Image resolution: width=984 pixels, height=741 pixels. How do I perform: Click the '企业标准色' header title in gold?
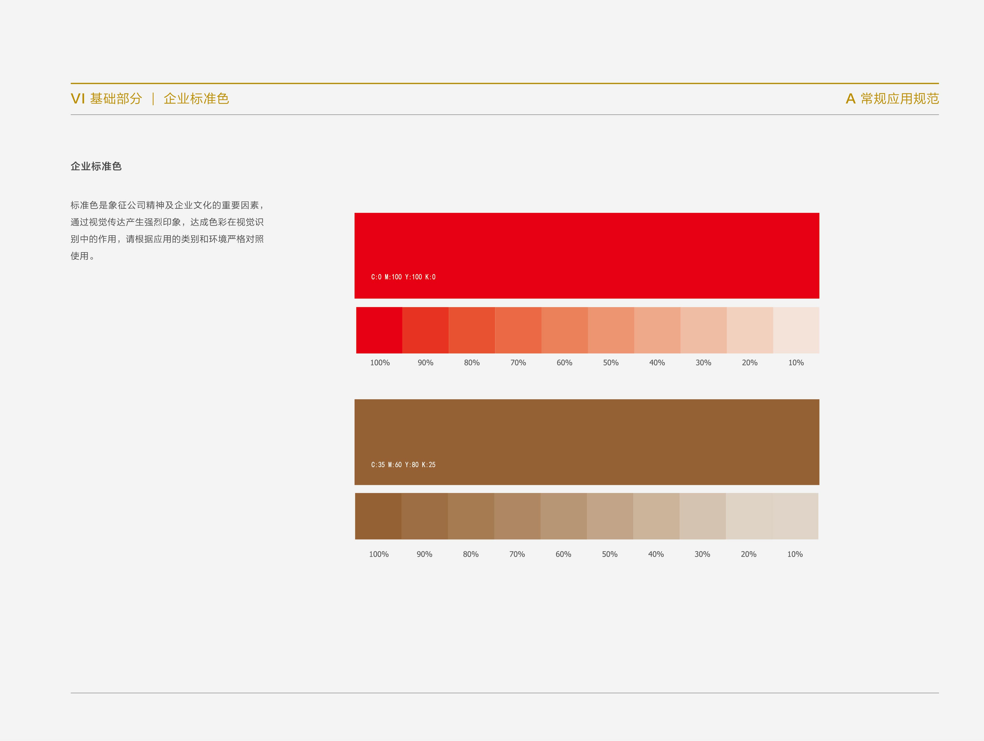[x=196, y=99]
